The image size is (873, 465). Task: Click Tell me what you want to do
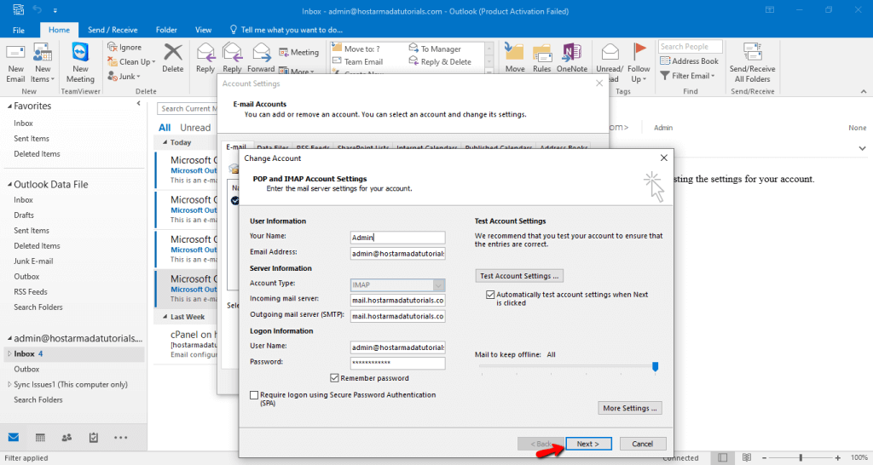coord(286,30)
